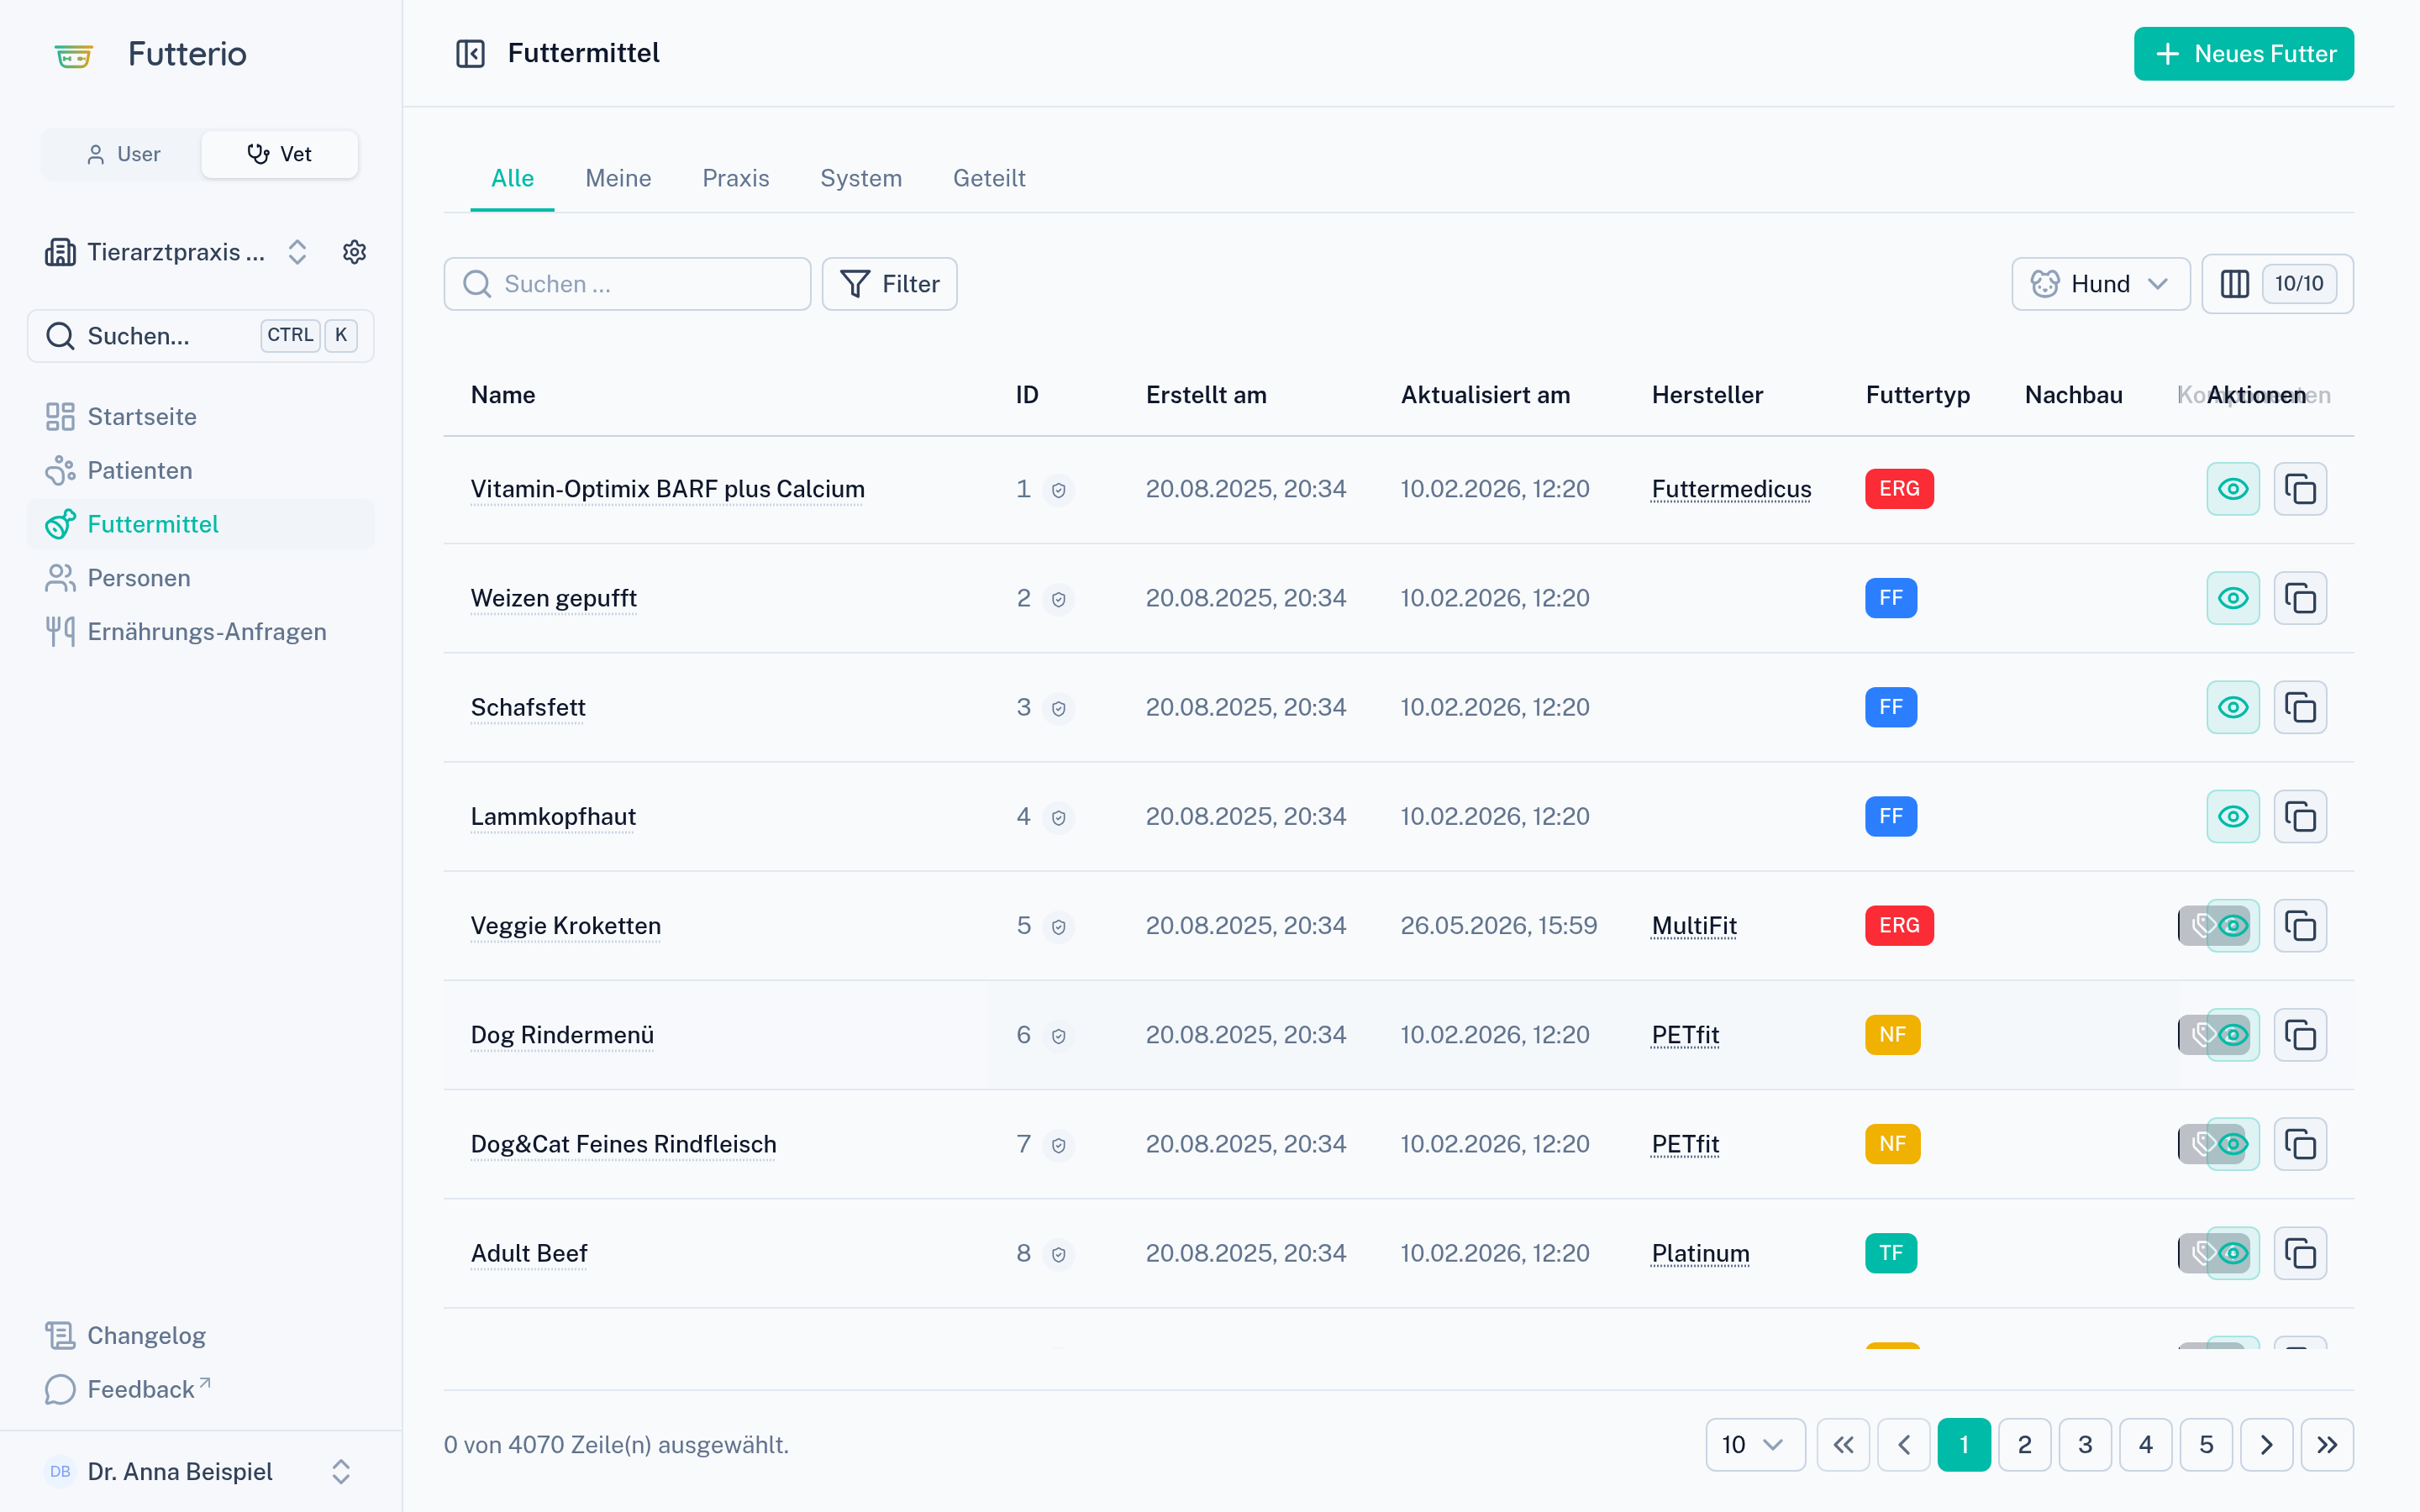The height and width of the screenshot is (1512, 2420).
Task: Go to last page of results
Action: coord(2327,1444)
